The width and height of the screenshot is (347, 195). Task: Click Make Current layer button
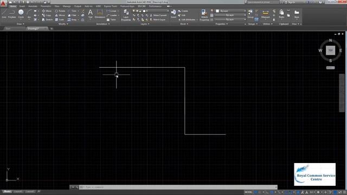pos(158,15)
